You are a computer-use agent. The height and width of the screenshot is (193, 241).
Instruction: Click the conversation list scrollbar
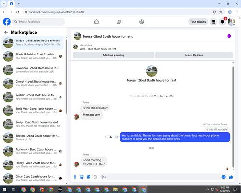66,76
